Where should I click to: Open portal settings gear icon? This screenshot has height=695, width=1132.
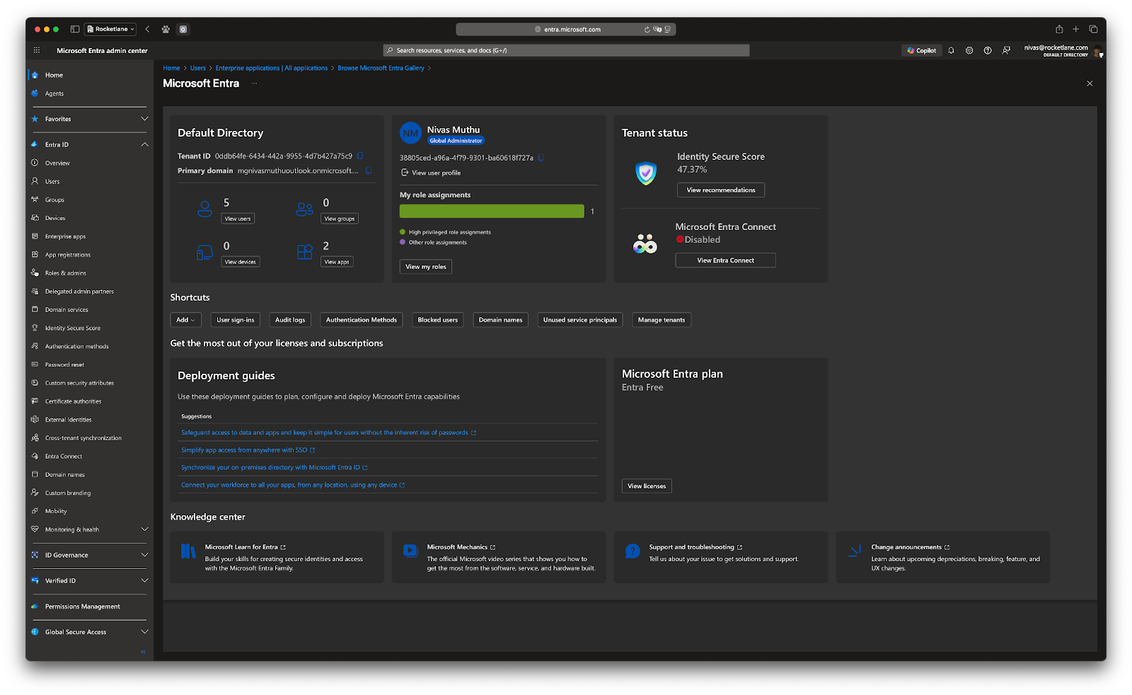969,50
